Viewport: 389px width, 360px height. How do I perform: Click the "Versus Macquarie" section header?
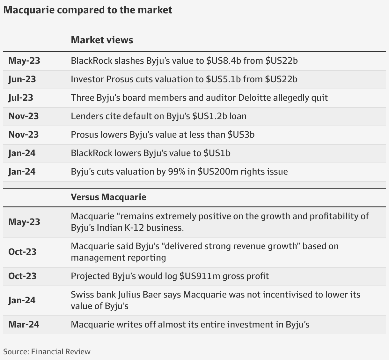(108, 197)
